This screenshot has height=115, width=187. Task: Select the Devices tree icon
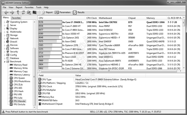[x=8, y=45]
